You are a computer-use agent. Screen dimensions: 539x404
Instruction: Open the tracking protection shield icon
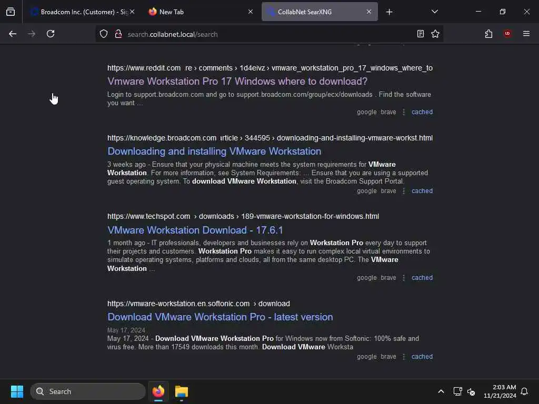click(104, 34)
